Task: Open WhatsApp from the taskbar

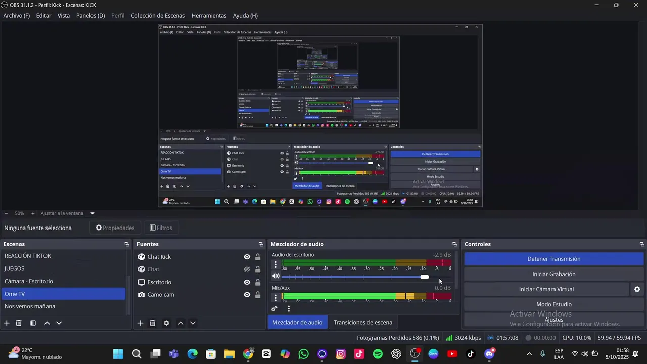Action: [x=303, y=354]
